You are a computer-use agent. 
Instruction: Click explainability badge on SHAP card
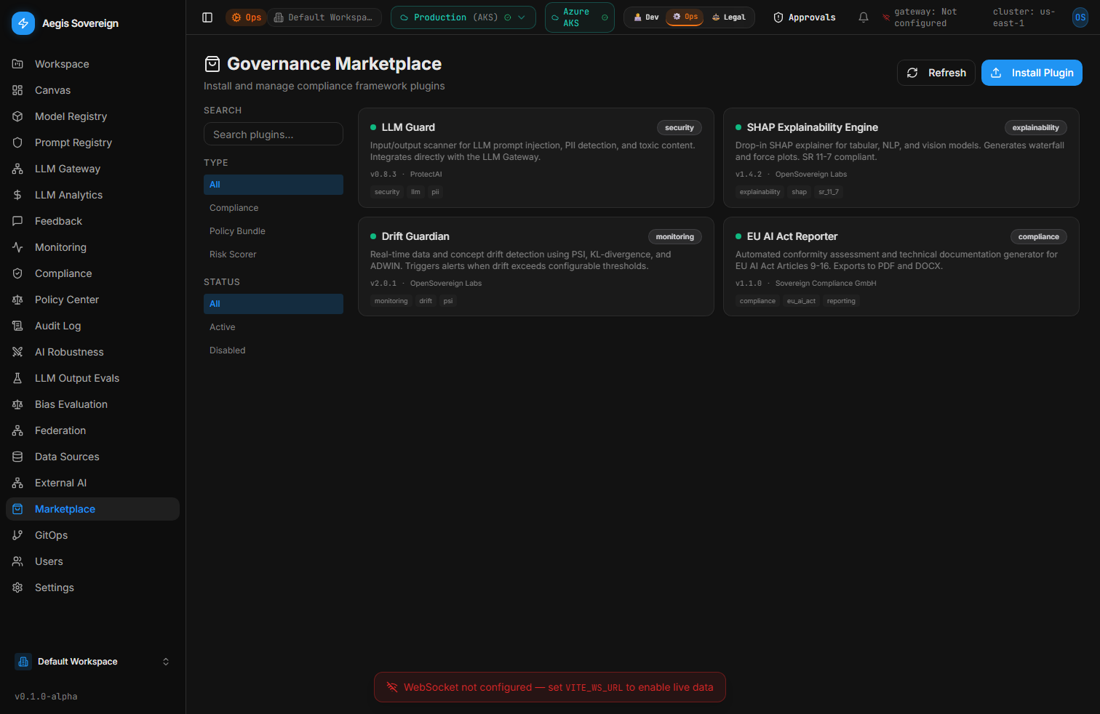tap(1036, 128)
